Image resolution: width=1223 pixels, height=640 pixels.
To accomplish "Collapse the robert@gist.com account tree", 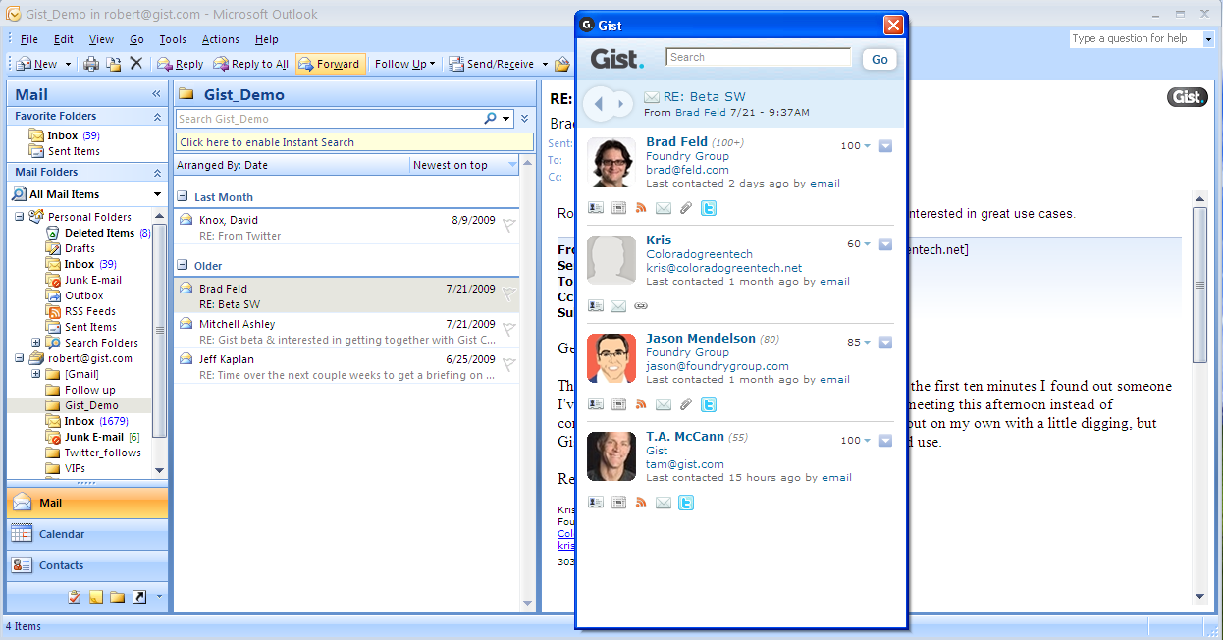I will 20,358.
